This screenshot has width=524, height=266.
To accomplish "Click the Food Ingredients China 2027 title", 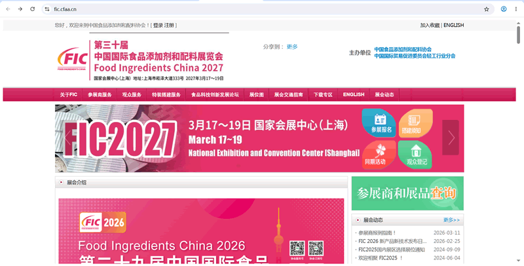I will pyautogui.click(x=159, y=68).
